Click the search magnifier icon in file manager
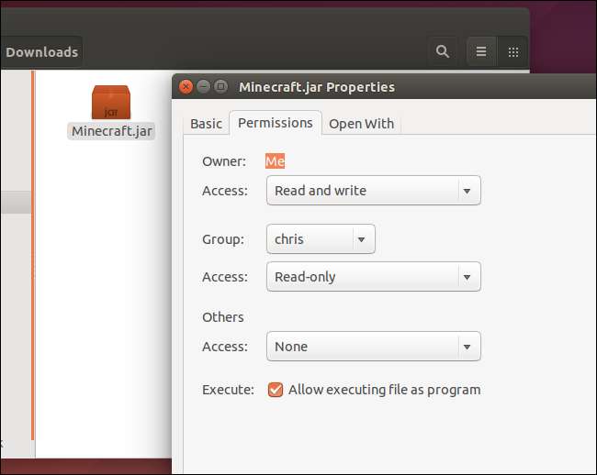This screenshot has width=597, height=475. [442, 52]
